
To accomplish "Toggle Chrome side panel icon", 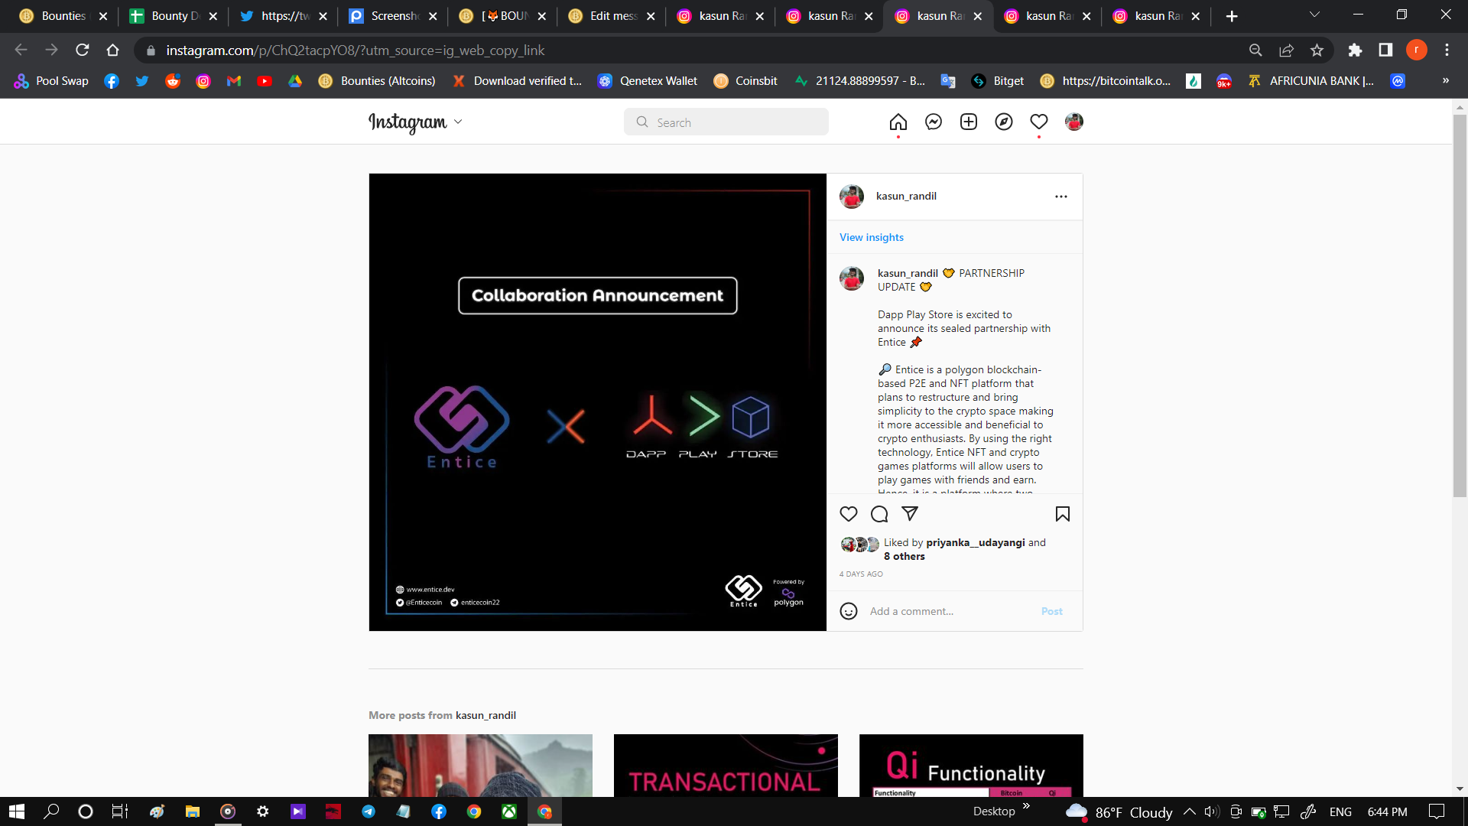I will [x=1385, y=50].
